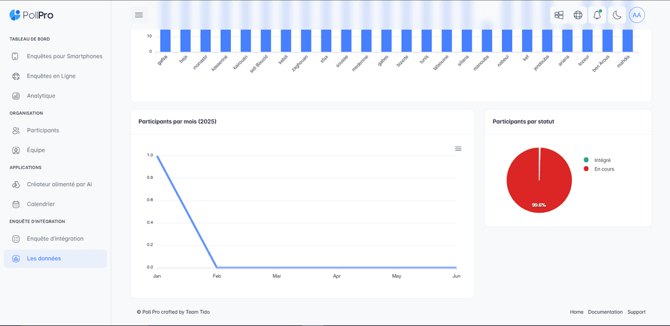Click the globe icon beside Enquêtes en Ligne
The width and height of the screenshot is (670, 326).
[x=16, y=76]
